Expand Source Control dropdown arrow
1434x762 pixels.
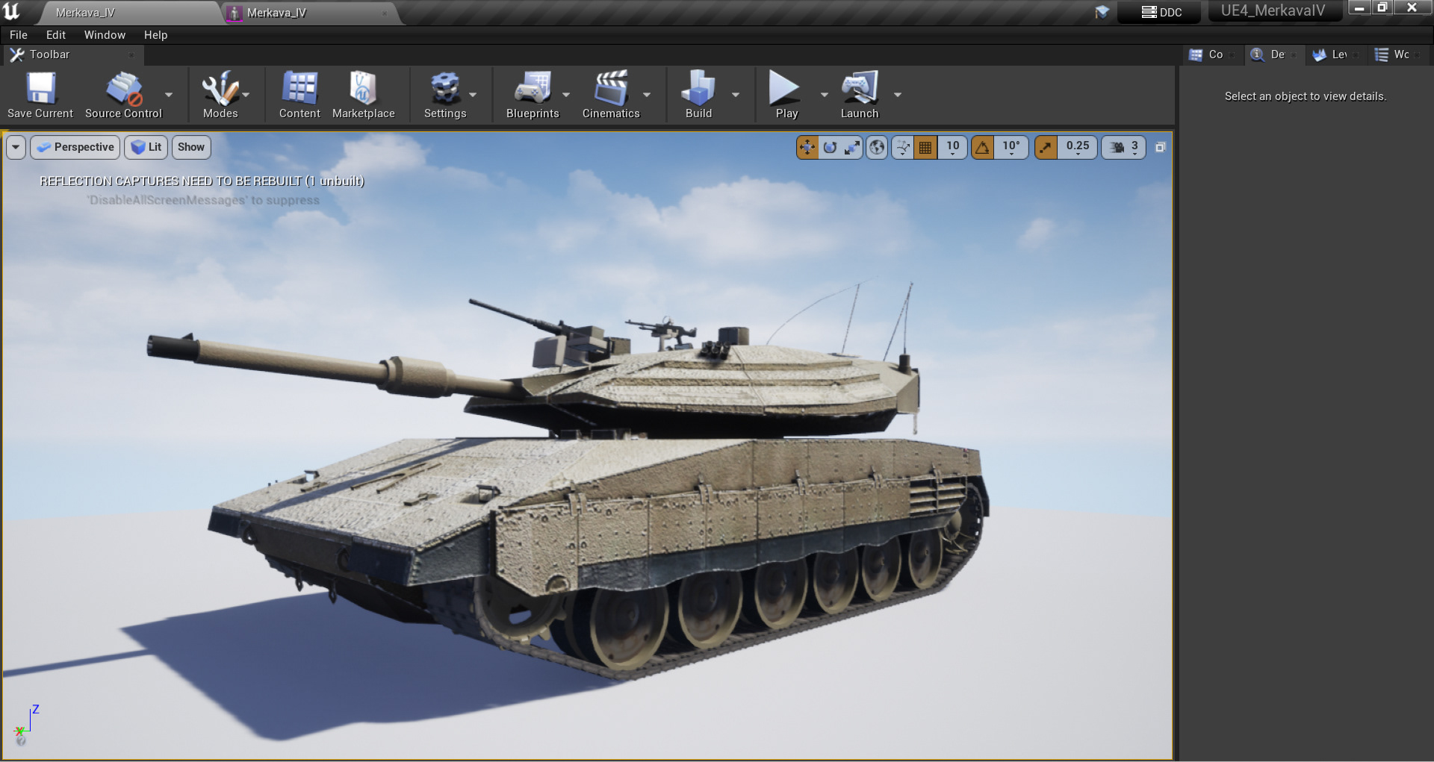(x=169, y=95)
